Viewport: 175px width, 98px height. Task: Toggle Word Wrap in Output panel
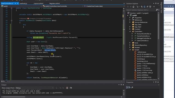71,88
